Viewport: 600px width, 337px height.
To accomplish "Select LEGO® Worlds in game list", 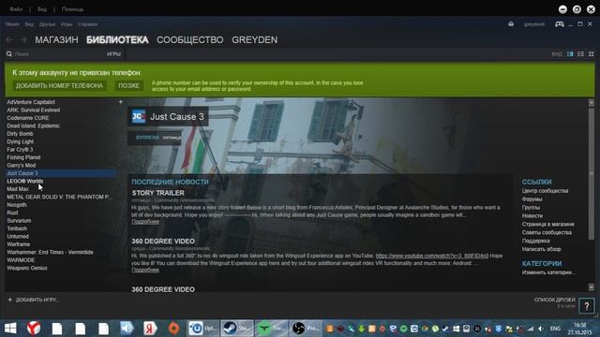I will (25, 181).
